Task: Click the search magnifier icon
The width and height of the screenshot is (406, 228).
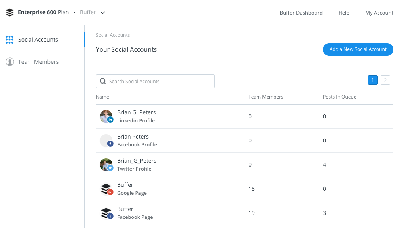Action: [x=103, y=81]
